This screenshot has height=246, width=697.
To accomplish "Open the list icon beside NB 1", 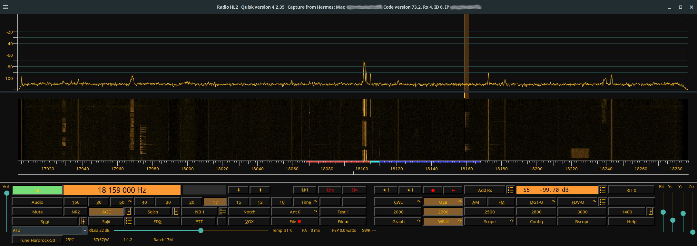I will click(x=223, y=212).
